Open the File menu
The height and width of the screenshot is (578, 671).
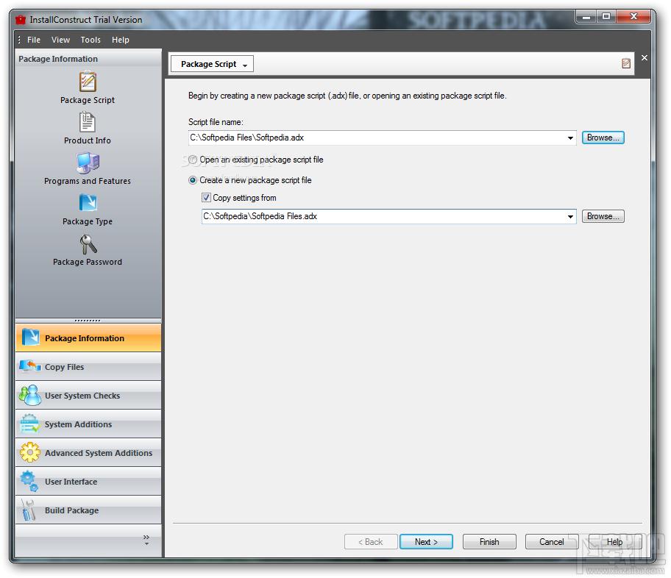click(x=34, y=40)
